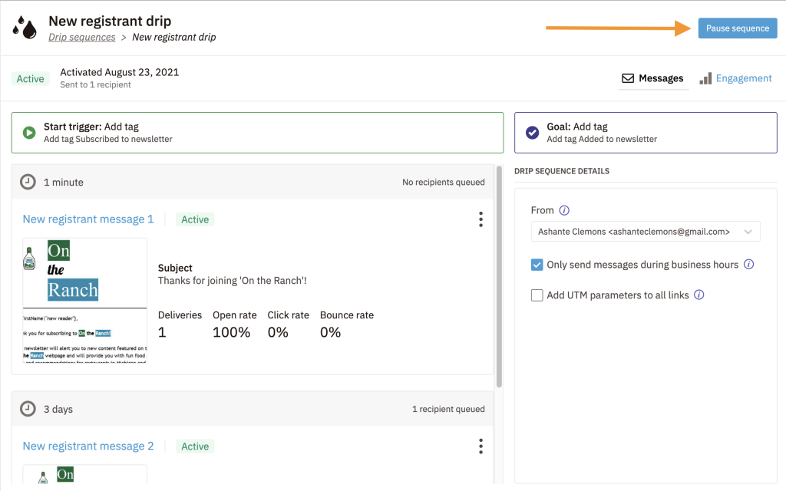Click the water drops drip icon

25,27
